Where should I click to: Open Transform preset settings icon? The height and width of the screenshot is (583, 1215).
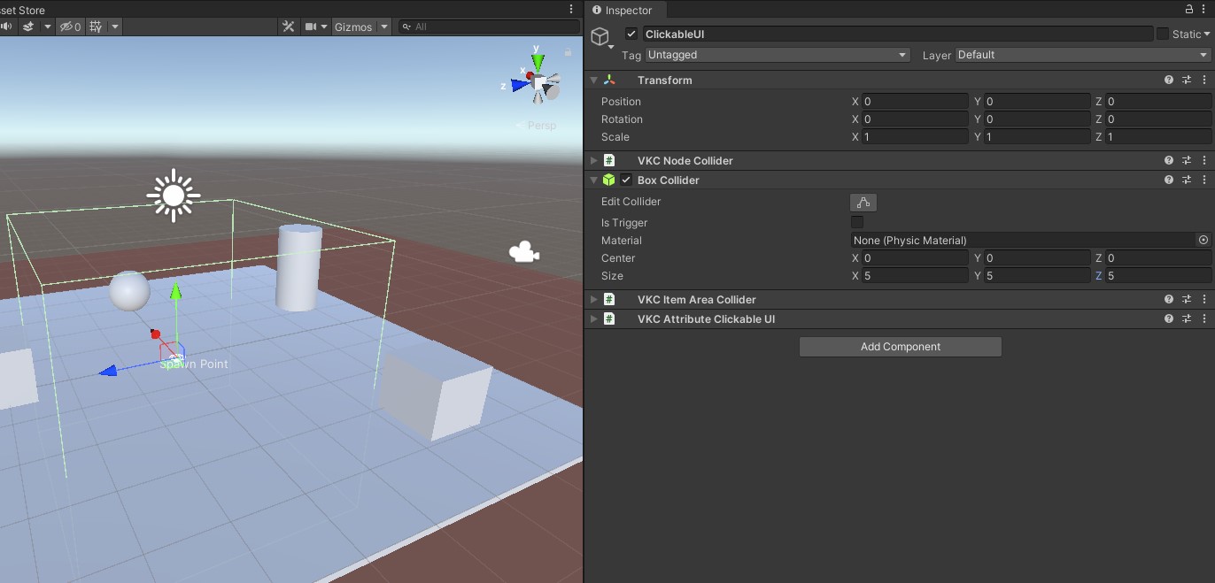tap(1186, 80)
